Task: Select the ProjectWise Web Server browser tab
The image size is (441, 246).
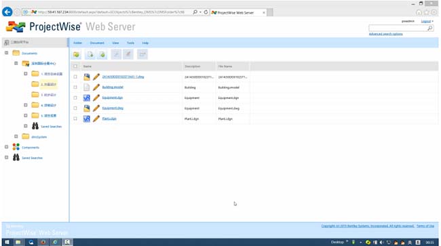Action: tap(238, 12)
